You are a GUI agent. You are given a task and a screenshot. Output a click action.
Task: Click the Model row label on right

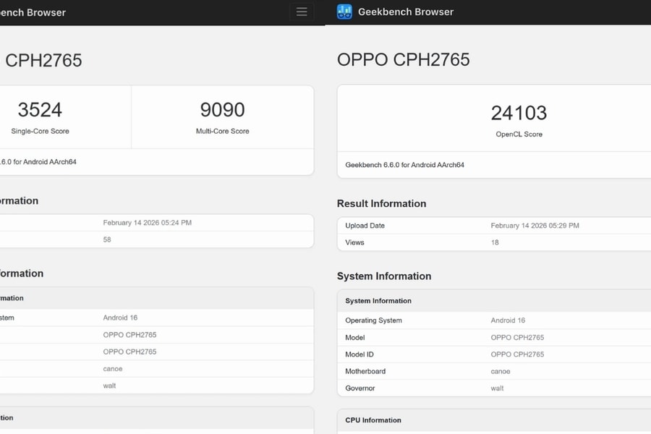tap(355, 338)
